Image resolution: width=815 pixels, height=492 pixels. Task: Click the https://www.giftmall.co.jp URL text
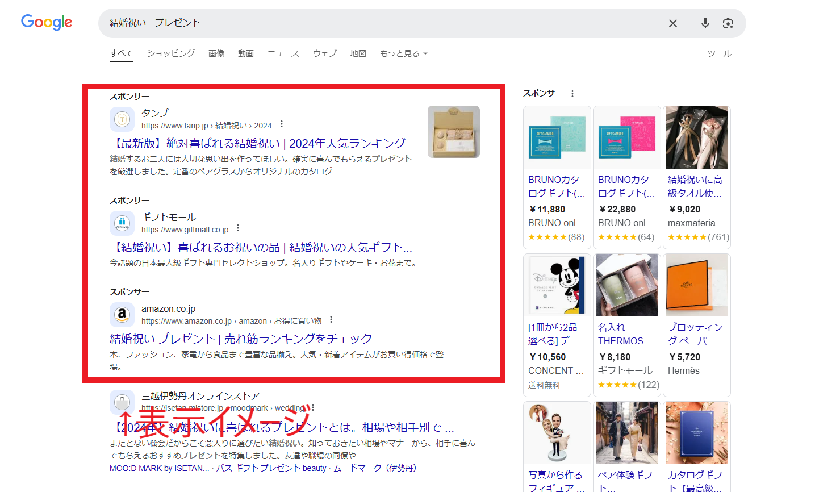pyautogui.click(x=185, y=230)
